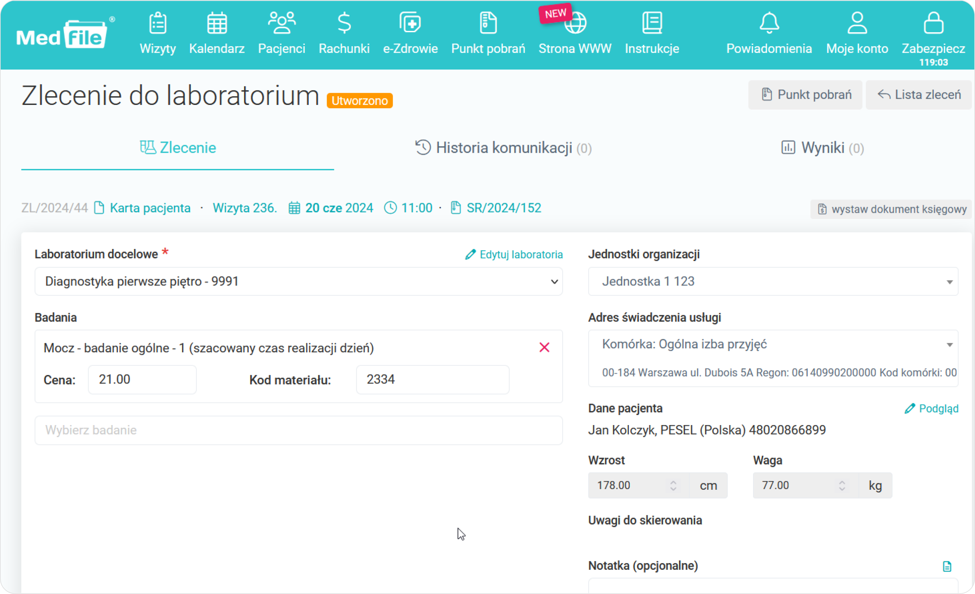
Task: Click document icon before Karta pacjenta
Action: coord(99,208)
